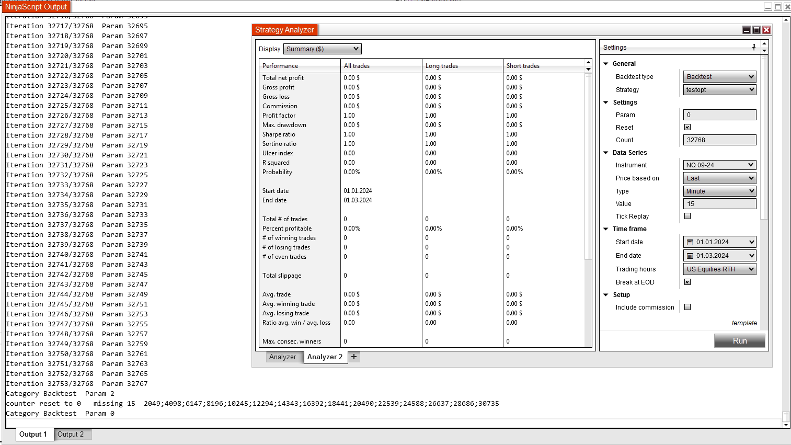Viewport: 791px width, 445px height.
Task: Open the Display Summary ($) dropdown
Action: coord(323,49)
